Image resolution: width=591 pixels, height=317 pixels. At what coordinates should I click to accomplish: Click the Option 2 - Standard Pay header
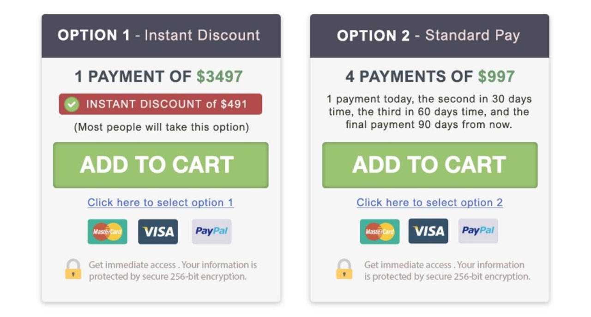(430, 36)
